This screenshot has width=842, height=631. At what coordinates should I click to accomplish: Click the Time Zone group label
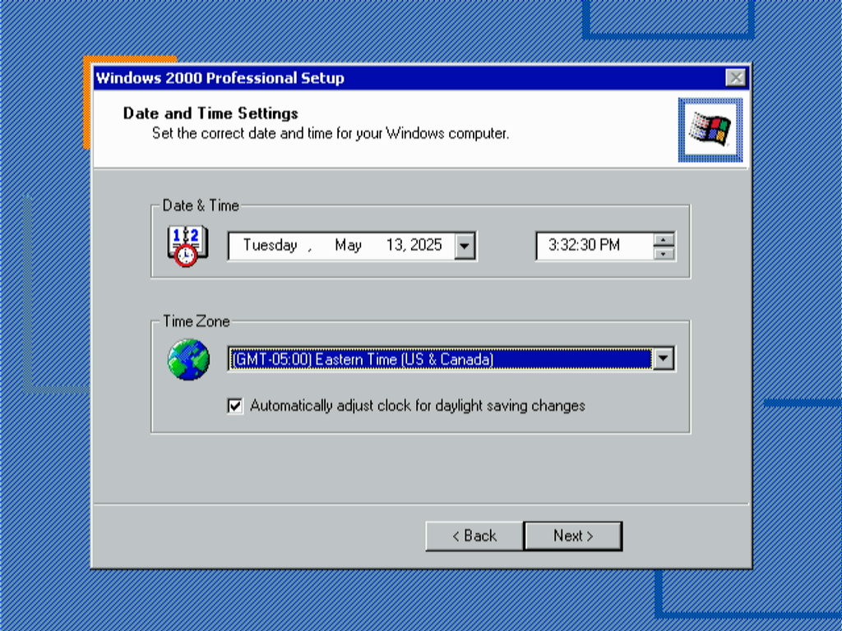[x=197, y=321]
